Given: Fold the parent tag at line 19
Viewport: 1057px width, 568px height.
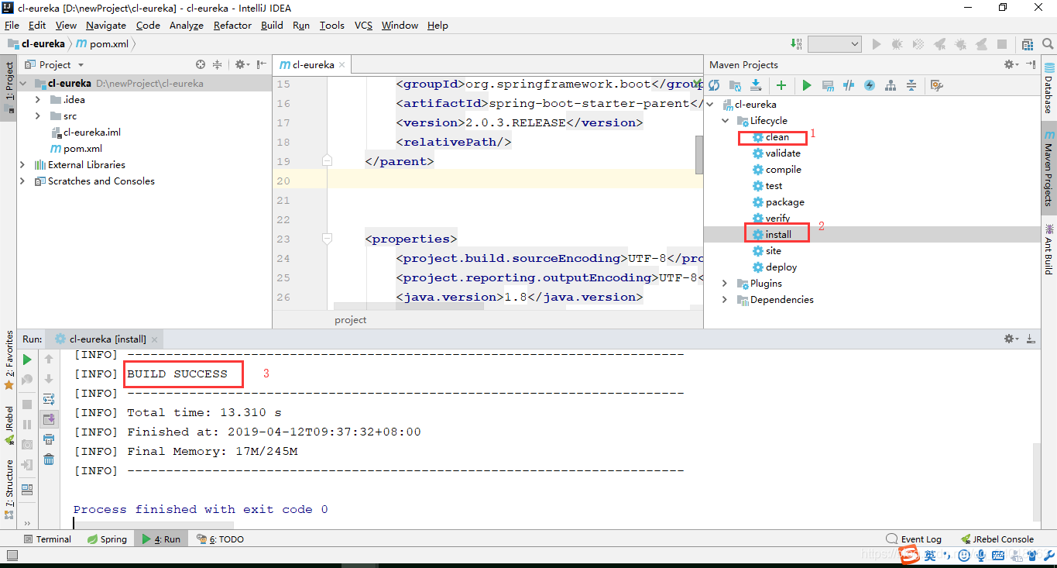Looking at the screenshot, I should (327, 161).
